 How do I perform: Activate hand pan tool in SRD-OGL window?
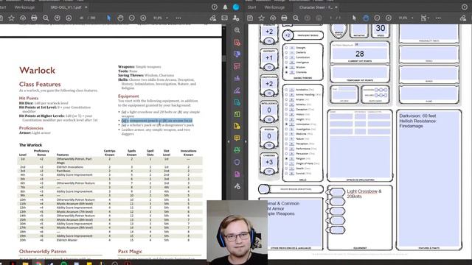(120, 18)
